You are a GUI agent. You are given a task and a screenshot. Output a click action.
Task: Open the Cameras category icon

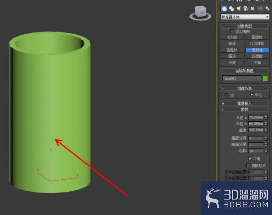tap(246, 8)
